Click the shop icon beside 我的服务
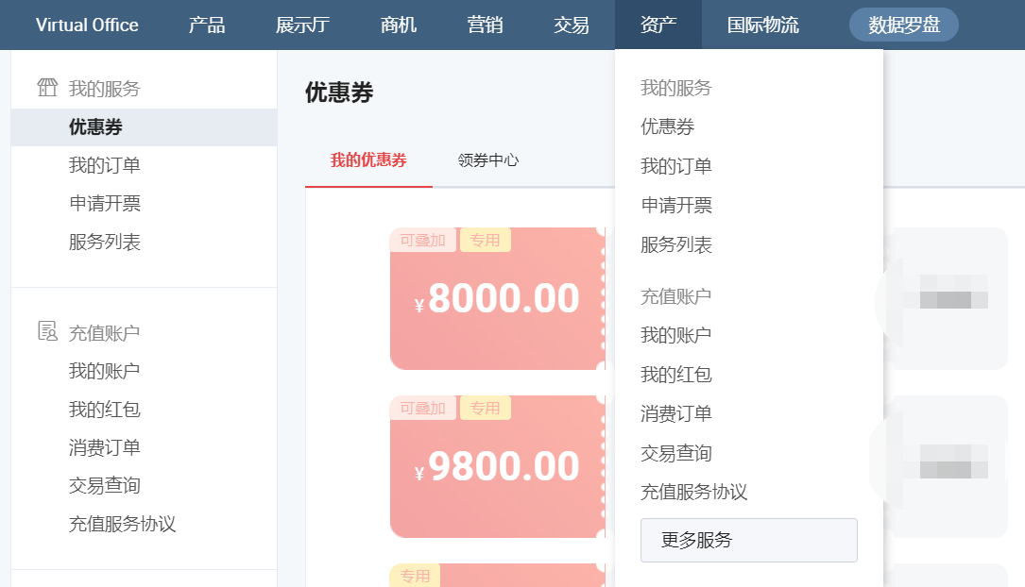The height and width of the screenshot is (587, 1025). point(47,88)
